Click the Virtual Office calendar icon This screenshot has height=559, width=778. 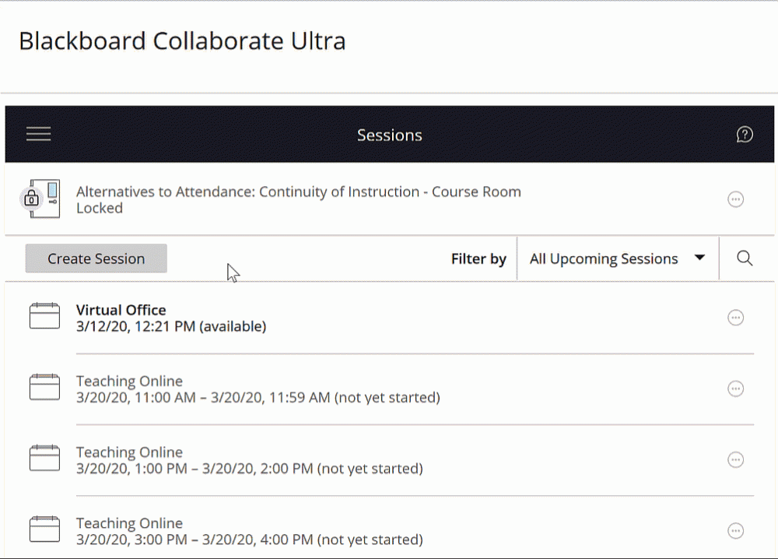(44, 317)
